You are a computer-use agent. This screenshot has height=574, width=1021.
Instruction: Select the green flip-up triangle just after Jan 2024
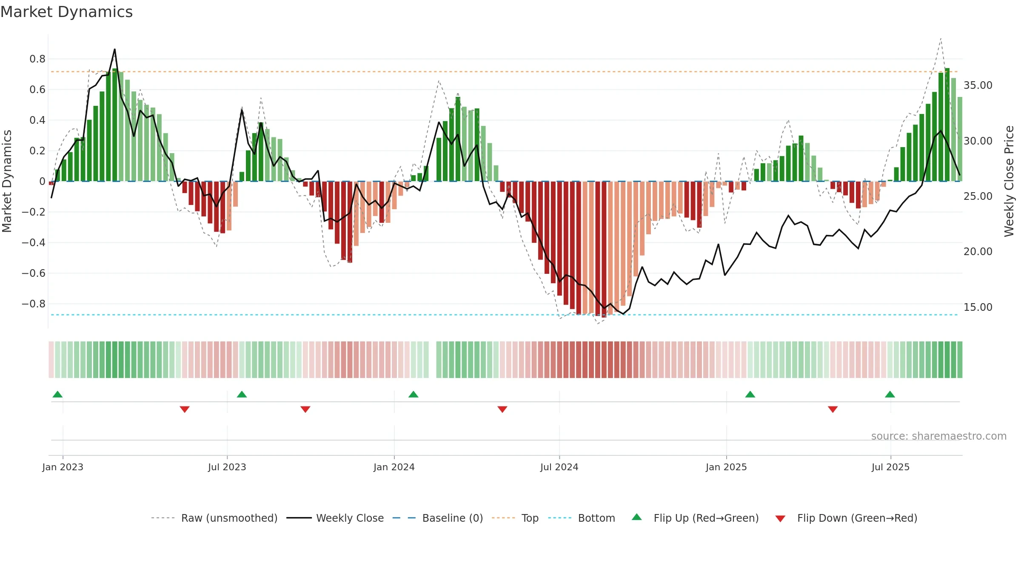pos(414,394)
